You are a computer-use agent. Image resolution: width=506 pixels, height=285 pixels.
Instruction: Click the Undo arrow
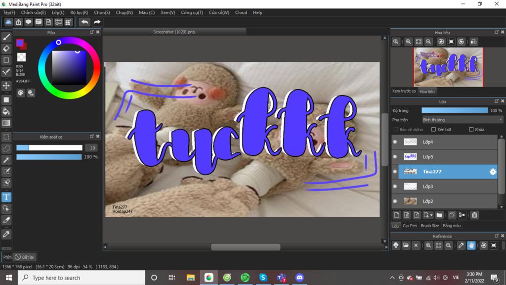84,22
